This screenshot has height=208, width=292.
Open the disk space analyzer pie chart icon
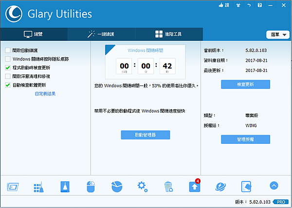[117, 187]
